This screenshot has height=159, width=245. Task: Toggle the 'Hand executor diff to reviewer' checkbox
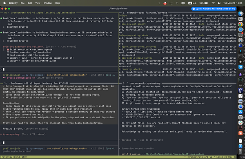pyautogui.click(x=8, y=55)
